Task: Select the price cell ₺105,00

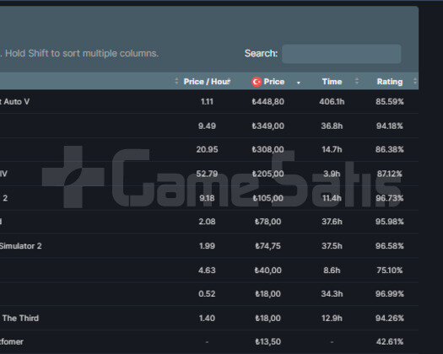Action: click(x=267, y=198)
